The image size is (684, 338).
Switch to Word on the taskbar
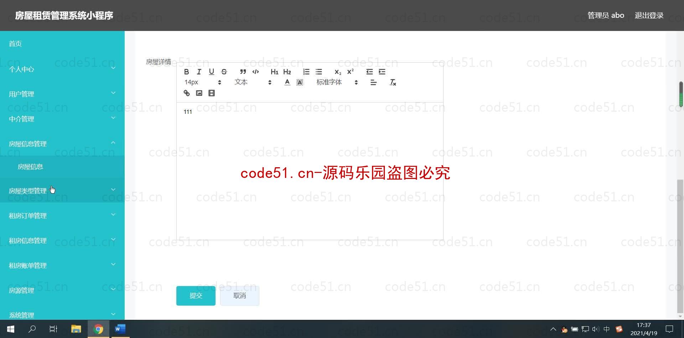click(120, 329)
